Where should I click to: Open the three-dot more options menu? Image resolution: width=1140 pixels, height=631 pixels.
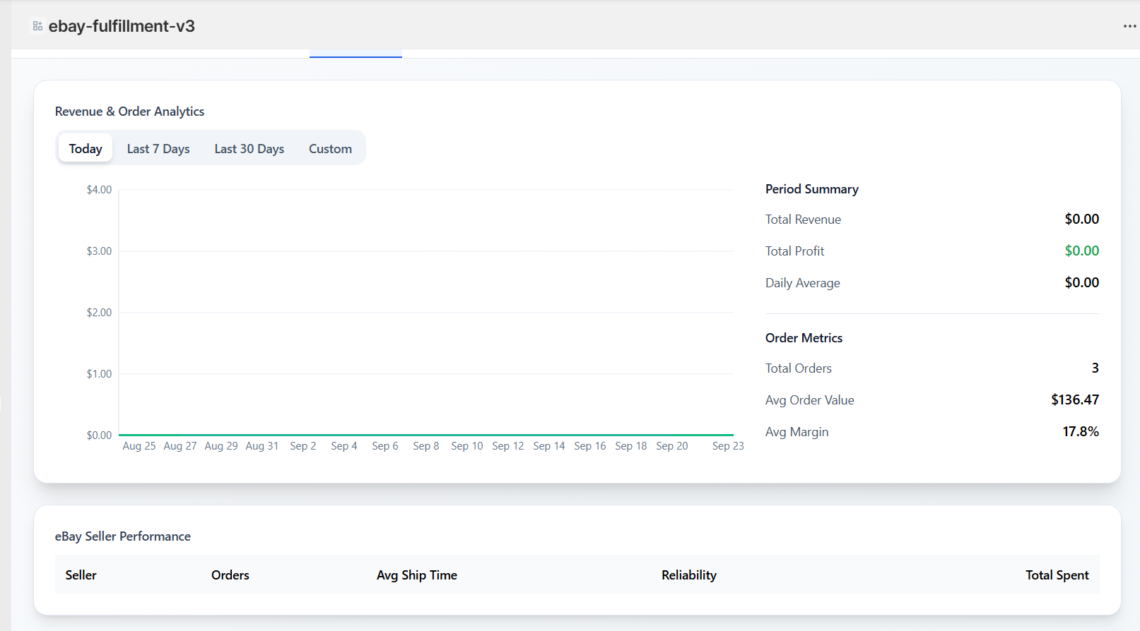pos(1129,26)
